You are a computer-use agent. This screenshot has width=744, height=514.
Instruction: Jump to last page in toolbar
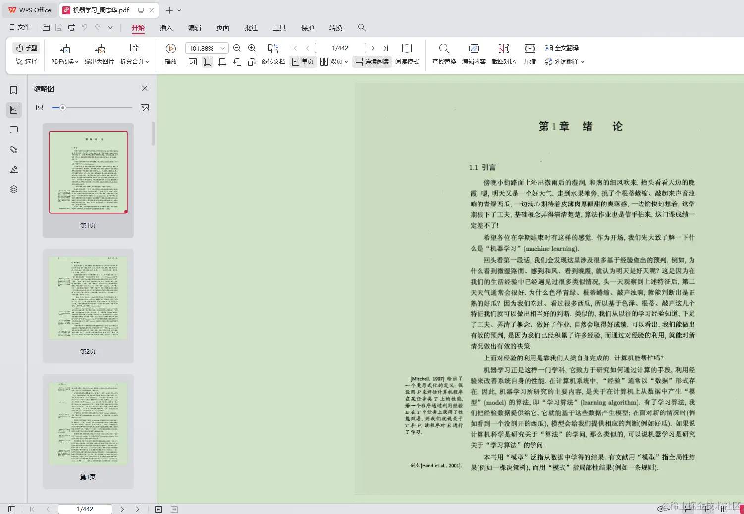point(386,48)
